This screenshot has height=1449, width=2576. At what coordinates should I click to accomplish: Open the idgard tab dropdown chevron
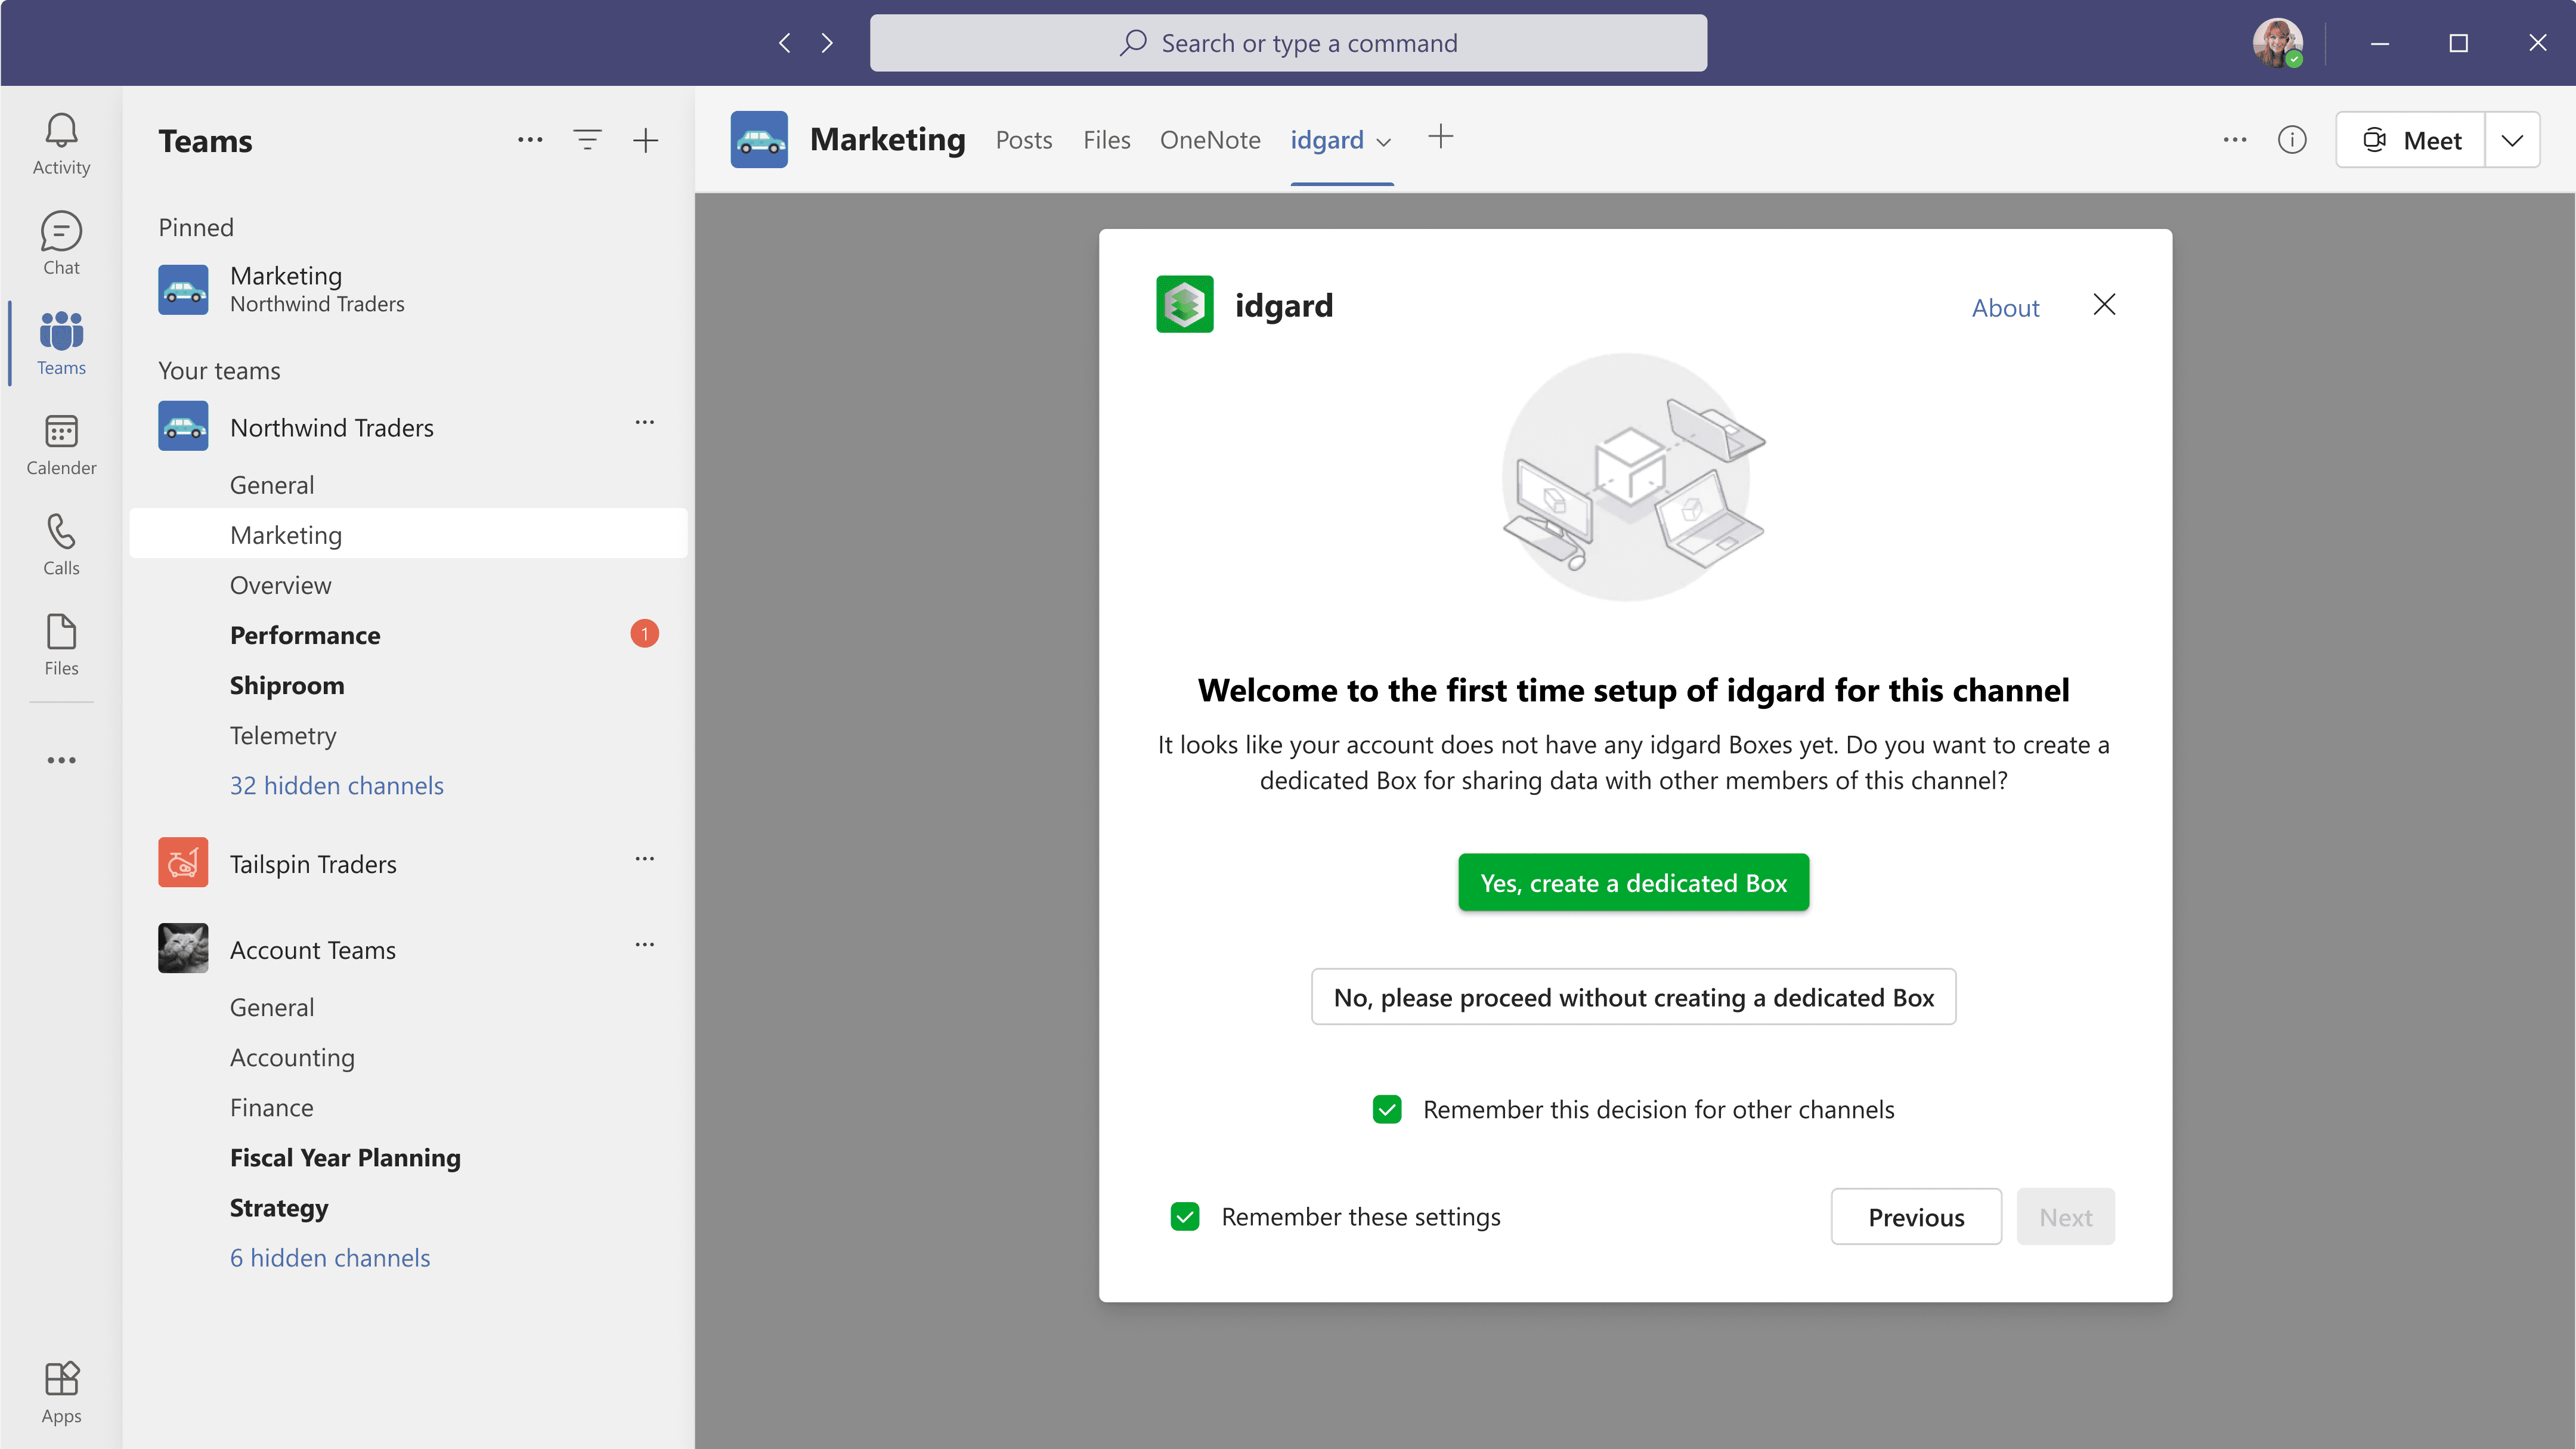tap(1384, 142)
